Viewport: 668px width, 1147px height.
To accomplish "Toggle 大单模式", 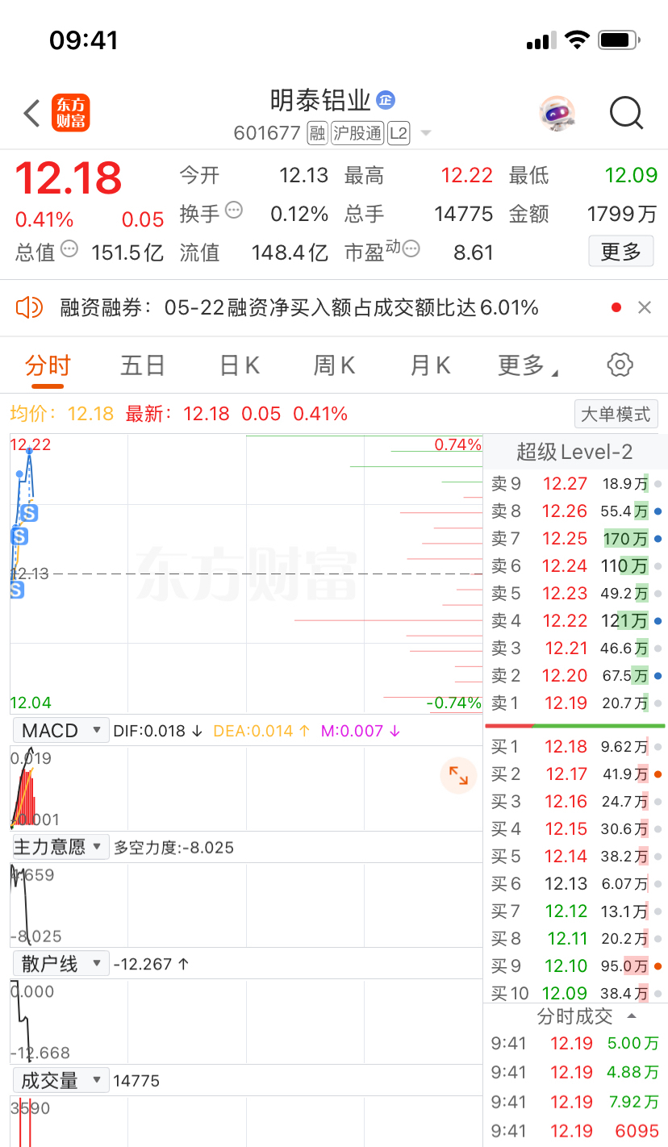I will 616,414.
